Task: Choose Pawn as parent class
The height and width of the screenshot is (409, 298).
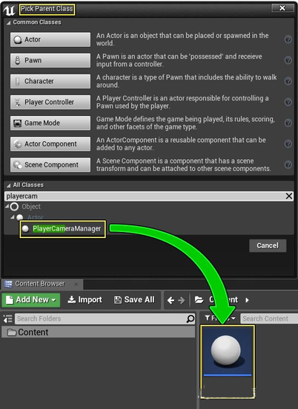Action: point(50,60)
